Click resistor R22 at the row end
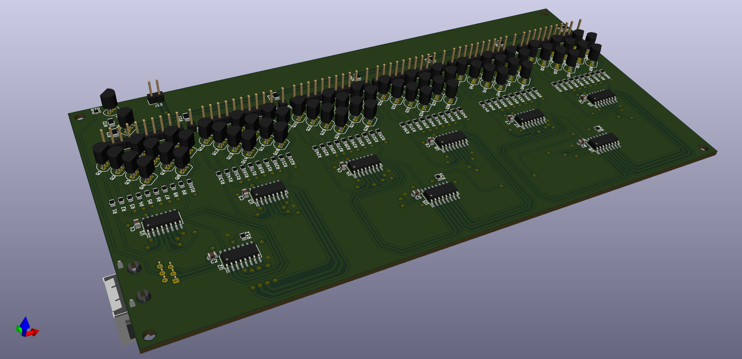Image resolution: width=742 pixels, height=359 pixels. click(x=289, y=155)
